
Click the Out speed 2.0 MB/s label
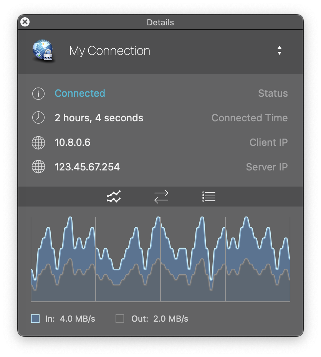point(170,319)
